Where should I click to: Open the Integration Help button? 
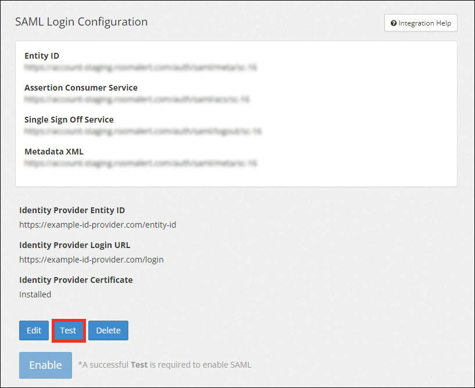[x=420, y=23]
